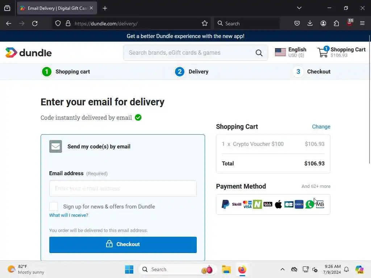This screenshot has width=371, height=278.
Task: Close the Email Delivery tab
Action: [x=91, y=8]
